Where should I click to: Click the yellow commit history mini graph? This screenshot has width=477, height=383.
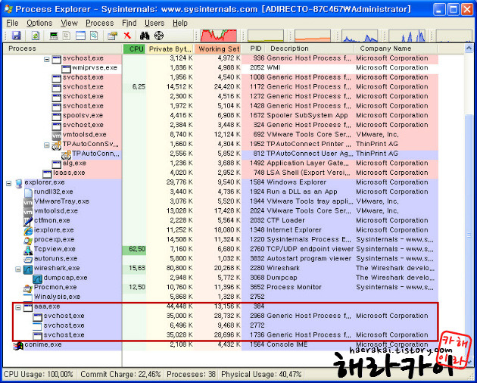point(266,36)
